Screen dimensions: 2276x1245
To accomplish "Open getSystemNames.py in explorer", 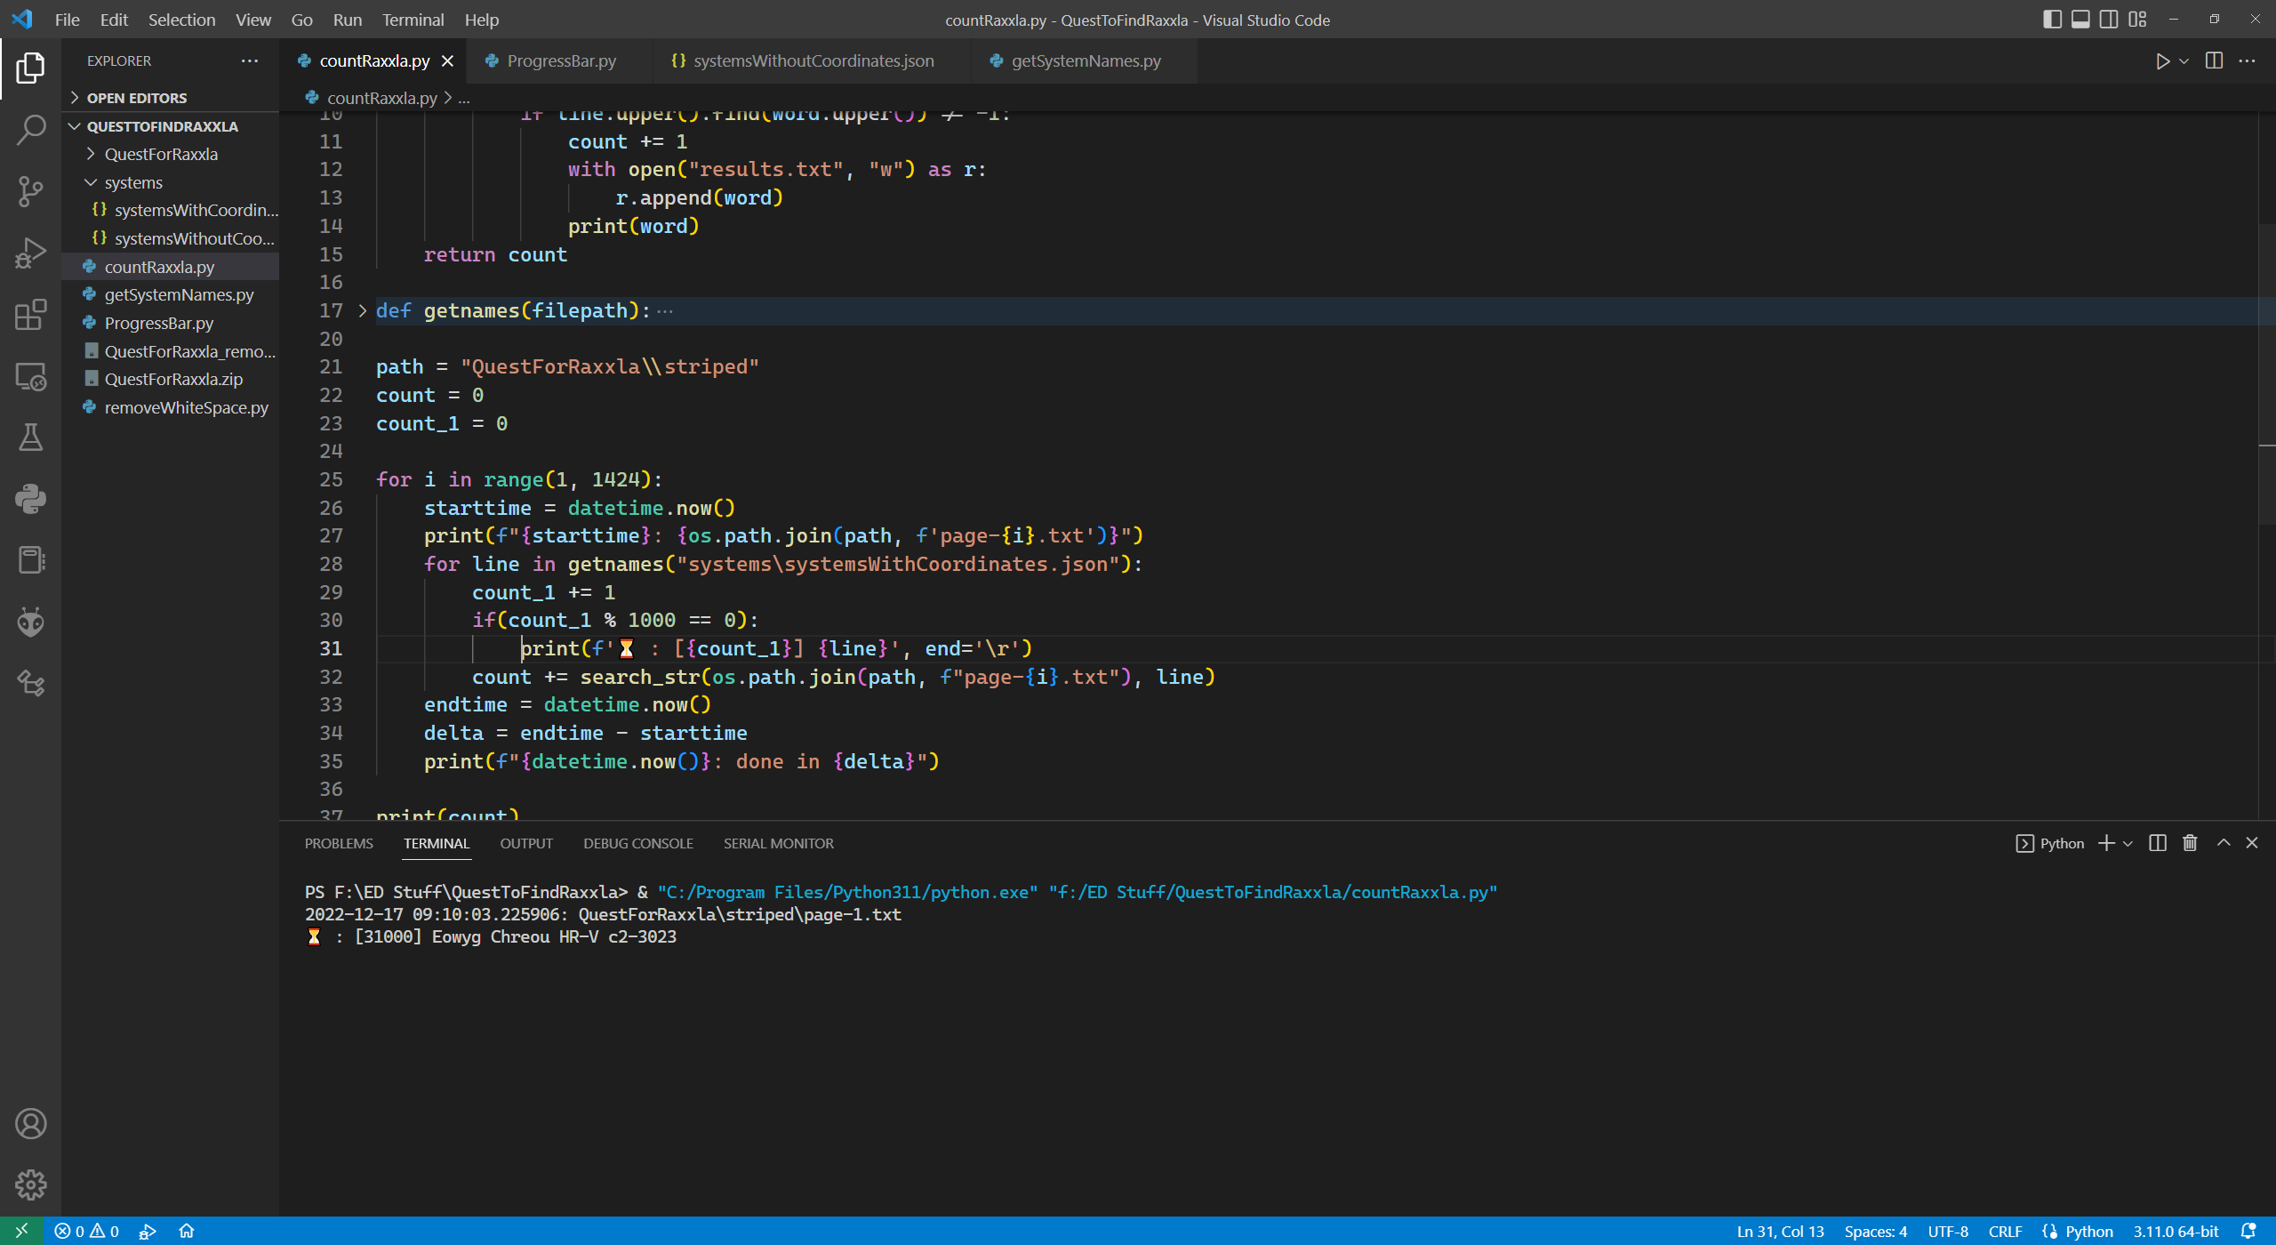I will point(171,294).
